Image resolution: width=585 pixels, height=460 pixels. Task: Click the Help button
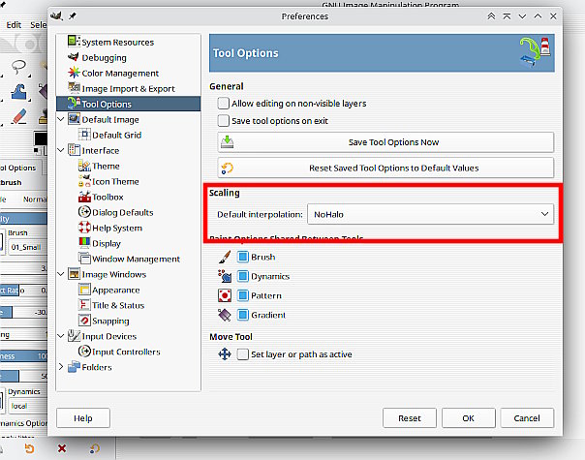[x=83, y=418]
